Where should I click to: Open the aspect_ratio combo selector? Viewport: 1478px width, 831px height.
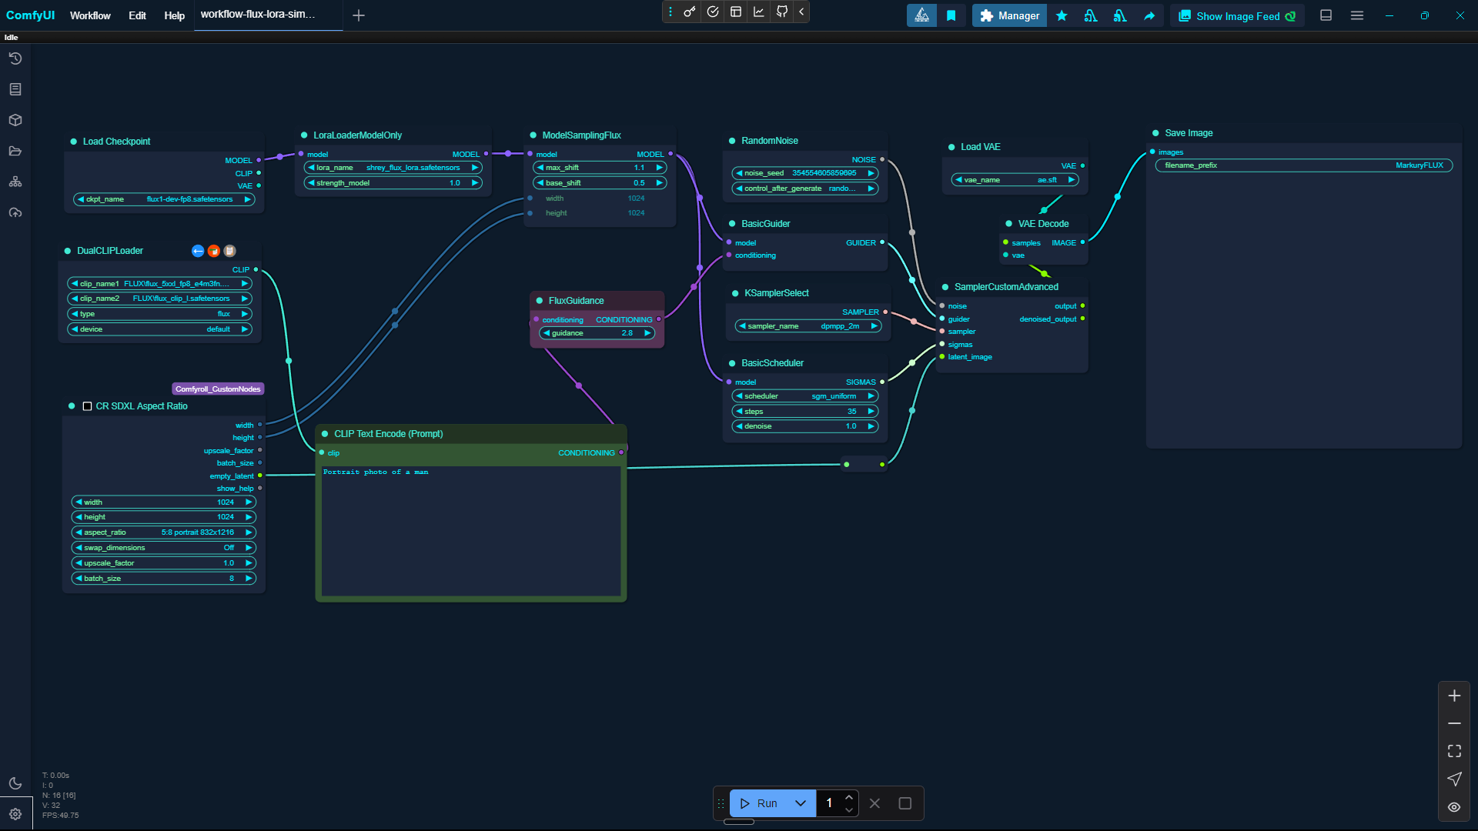[163, 532]
